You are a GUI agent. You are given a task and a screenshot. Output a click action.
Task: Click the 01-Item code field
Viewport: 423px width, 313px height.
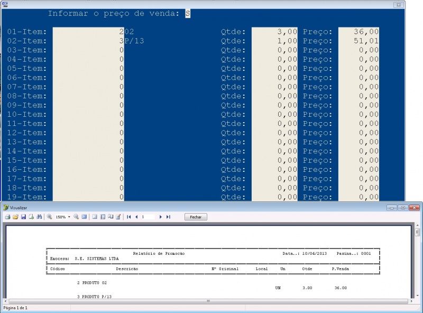[x=88, y=32]
